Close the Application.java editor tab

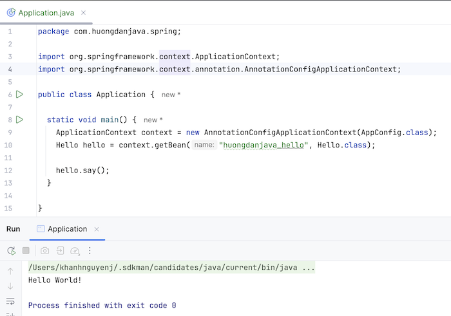(84, 13)
